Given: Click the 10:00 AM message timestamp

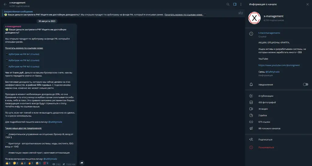Looking at the screenshot, I should pos(71,164).
